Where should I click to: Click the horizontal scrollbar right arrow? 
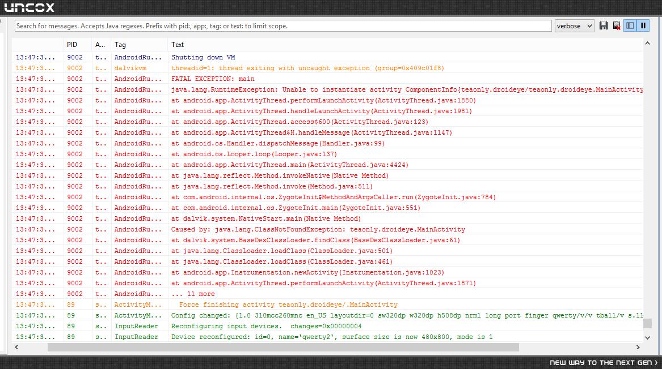click(x=638, y=347)
